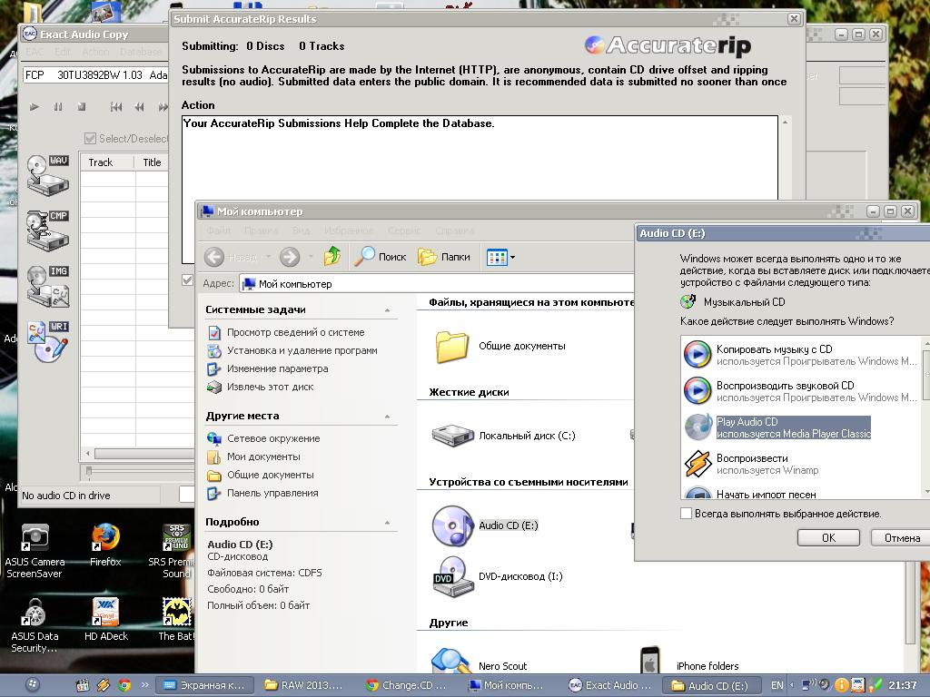Click the WAV extract icon in Exact Audio Copy
The width and height of the screenshot is (930, 697).
click(48, 175)
